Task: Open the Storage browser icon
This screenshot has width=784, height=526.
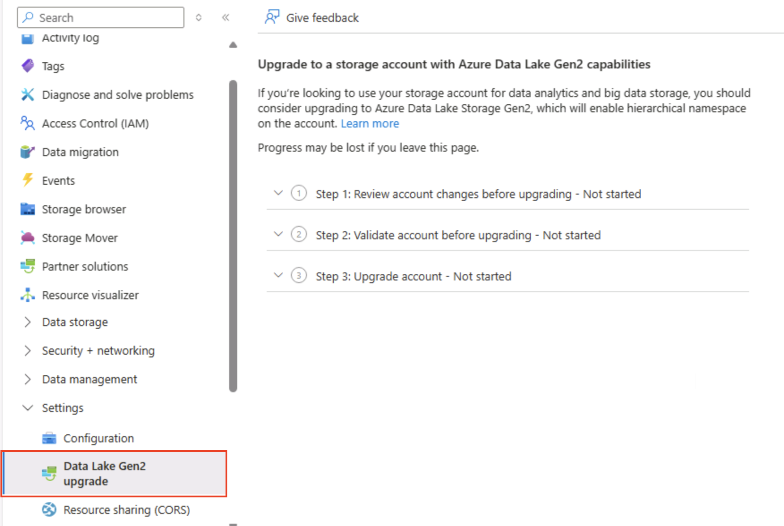Action: click(27, 209)
